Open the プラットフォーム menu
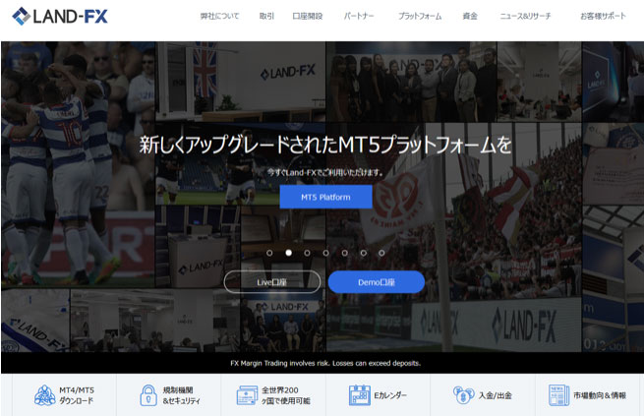 tap(420, 16)
